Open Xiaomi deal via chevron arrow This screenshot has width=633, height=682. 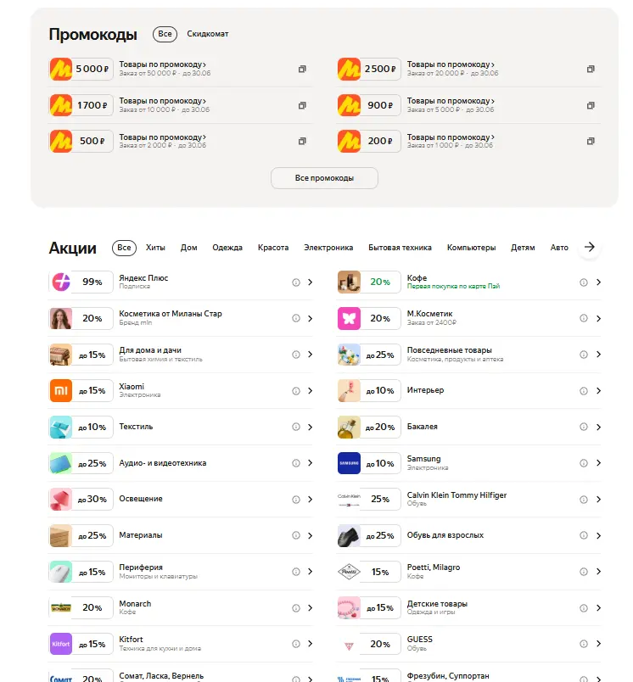pos(311,390)
